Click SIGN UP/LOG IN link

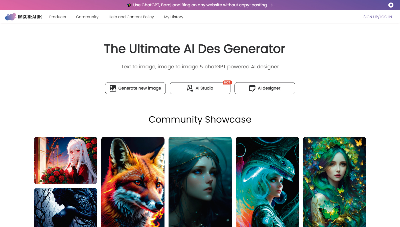378,17
